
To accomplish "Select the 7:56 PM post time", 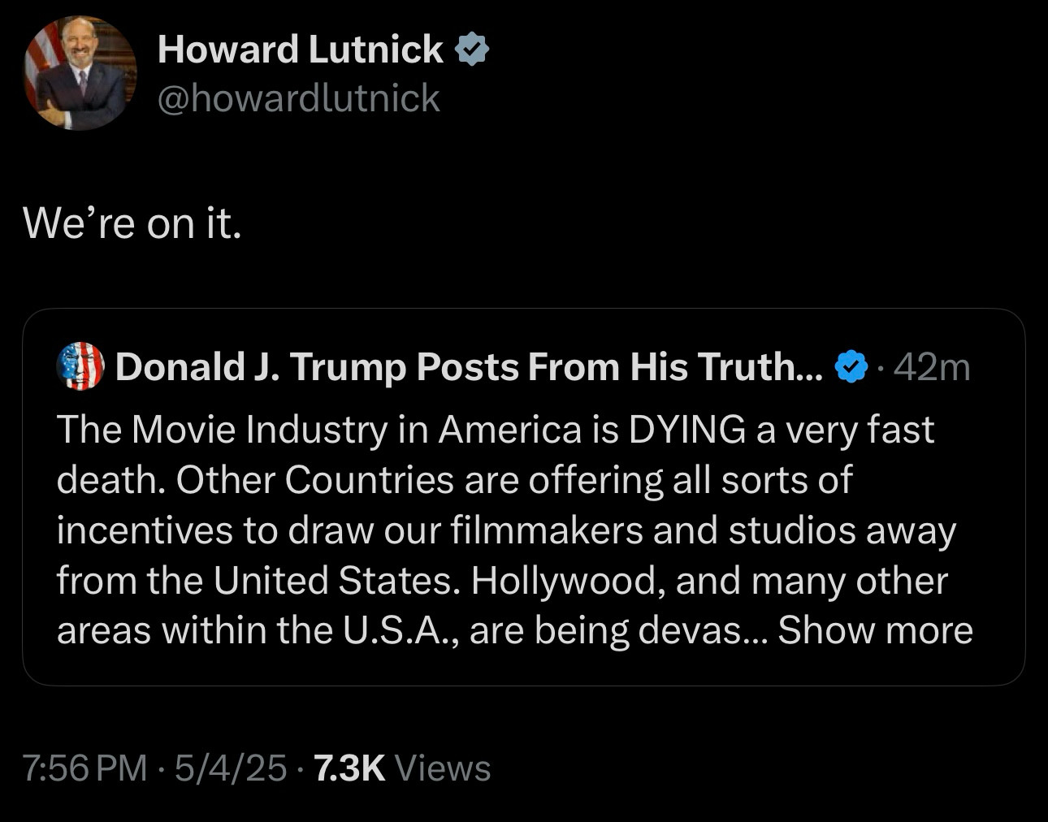I will [85, 768].
